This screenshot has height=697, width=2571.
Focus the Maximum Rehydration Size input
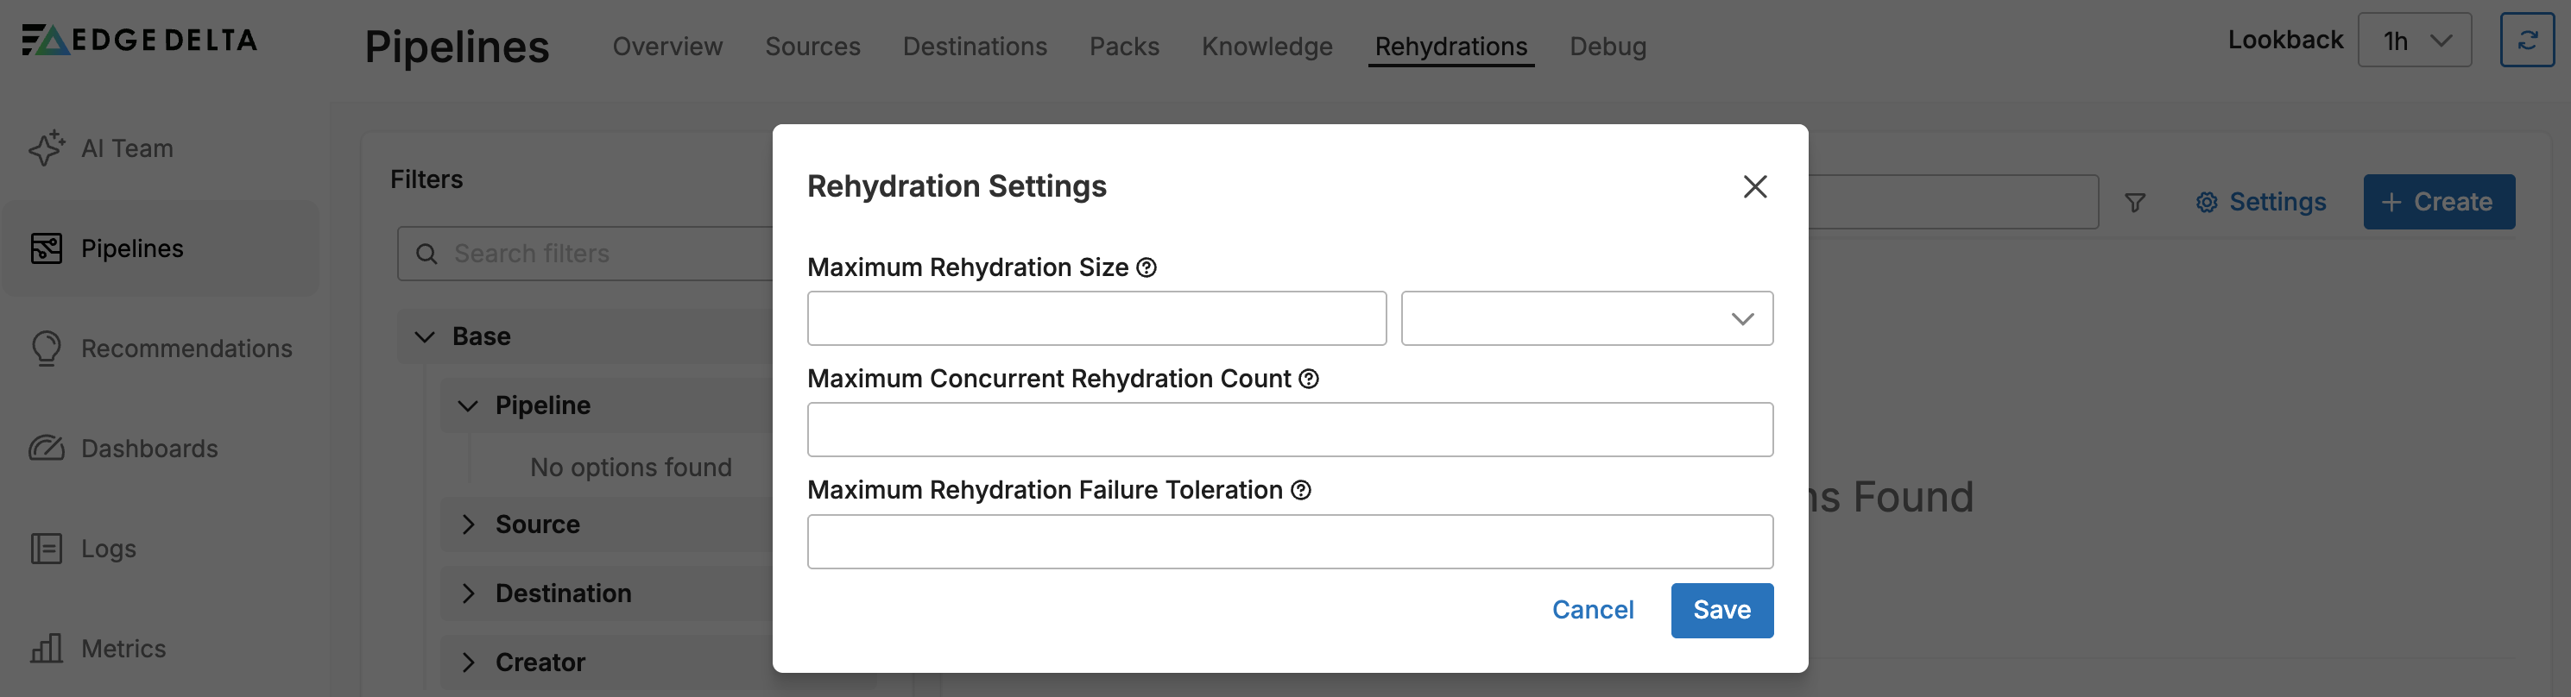(1097, 318)
